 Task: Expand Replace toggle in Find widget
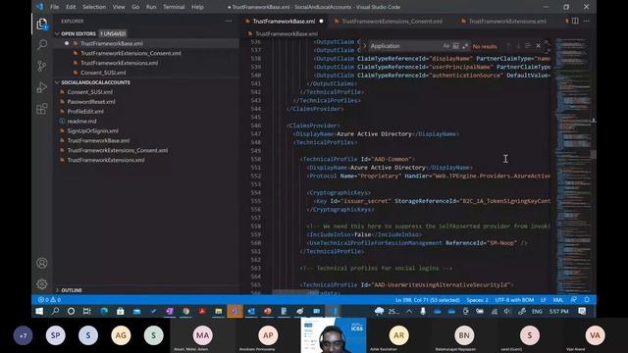coord(364,46)
